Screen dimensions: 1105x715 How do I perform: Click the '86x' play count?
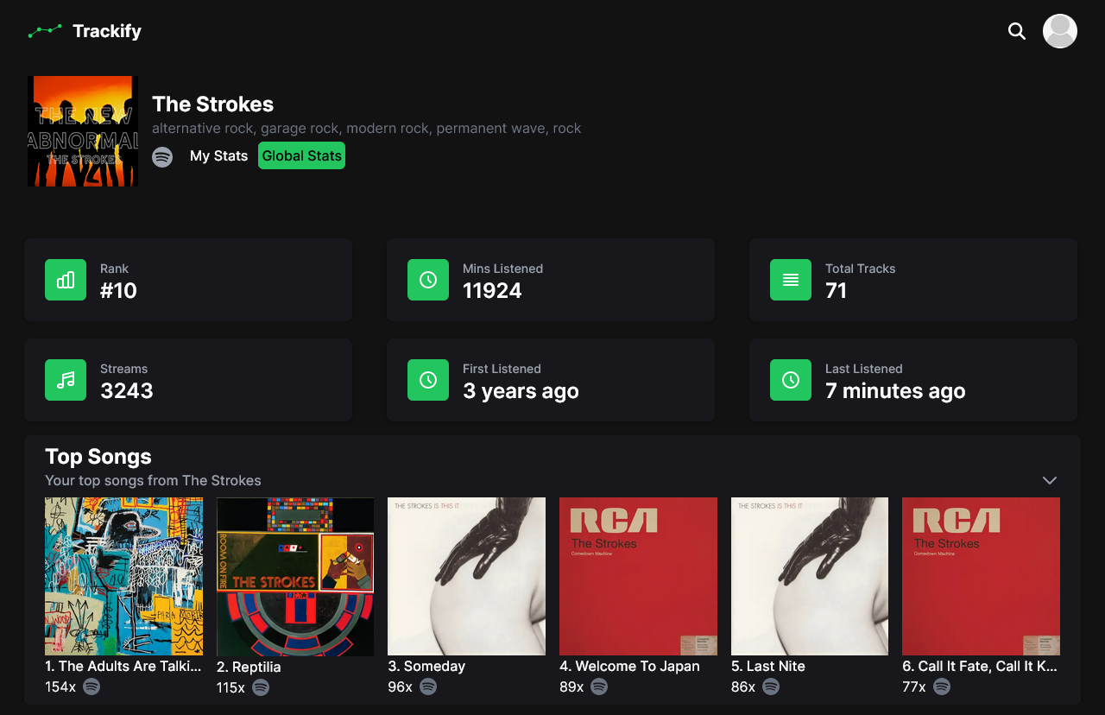point(743,687)
